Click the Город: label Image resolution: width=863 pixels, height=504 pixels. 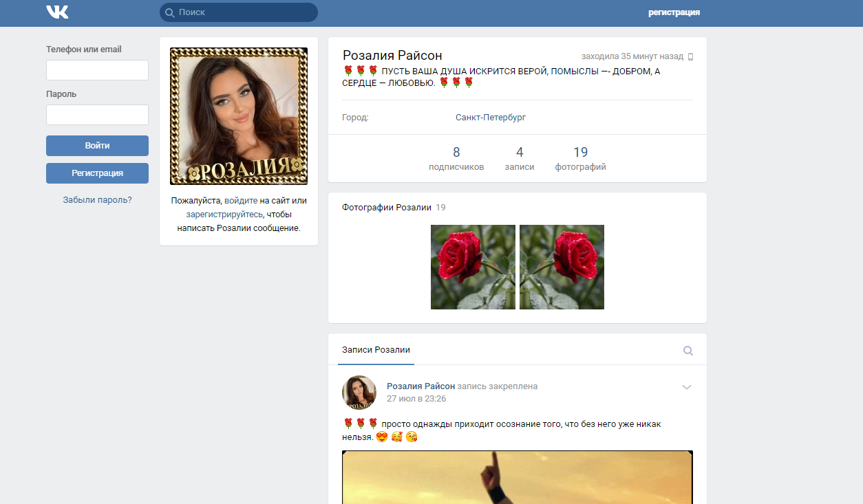pyautogui.click(x=355, y=118)
